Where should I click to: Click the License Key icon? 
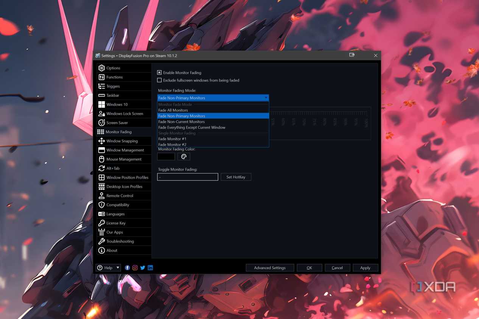coord(101,223)
